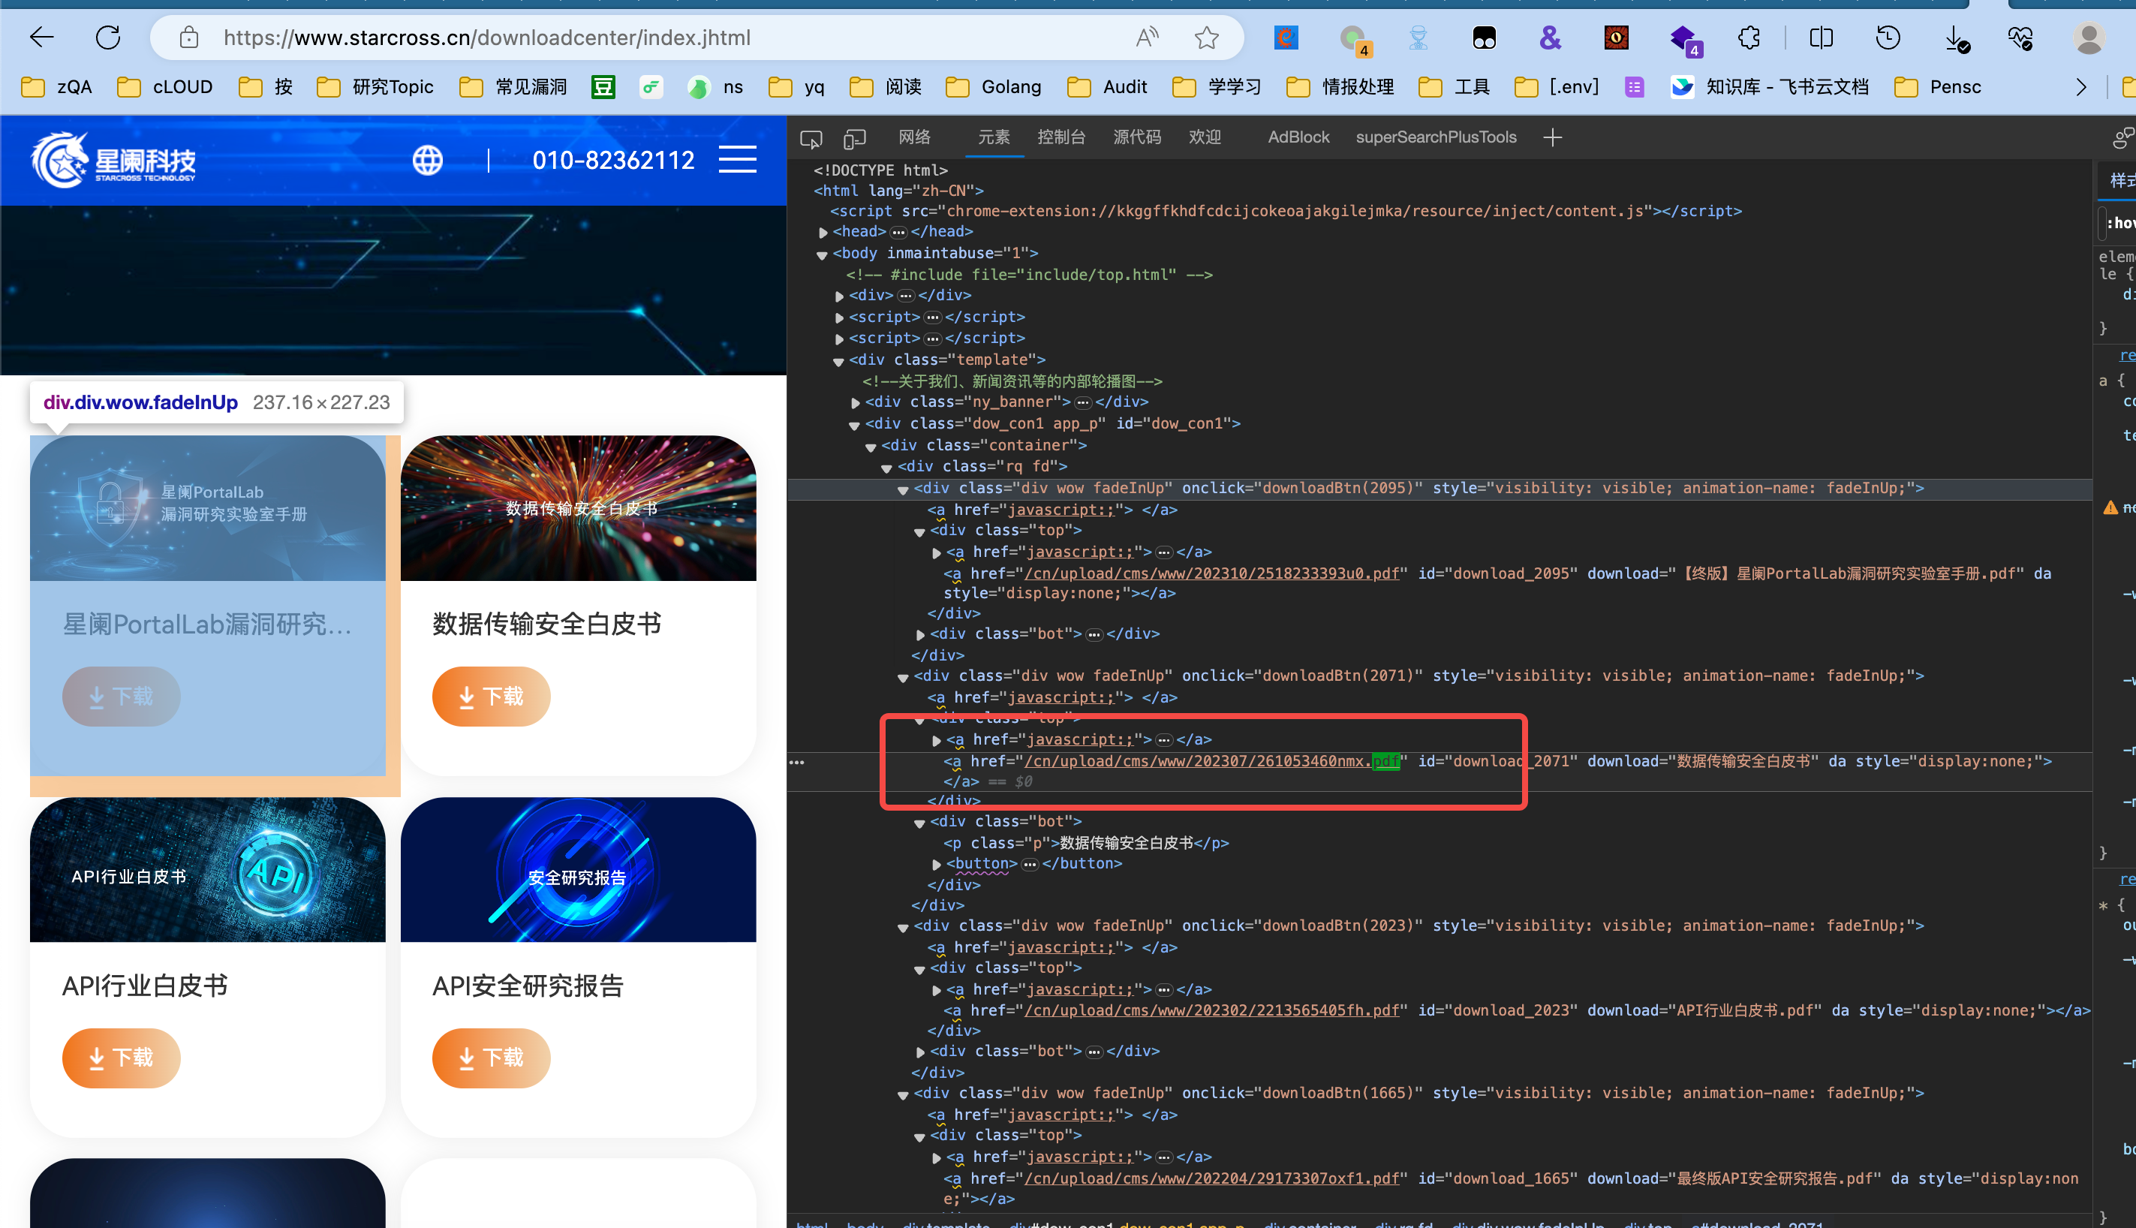Activate the DevTools inspect element picker
Viewport: 2136px width, 1228px height.
click(x=811, y=138)
